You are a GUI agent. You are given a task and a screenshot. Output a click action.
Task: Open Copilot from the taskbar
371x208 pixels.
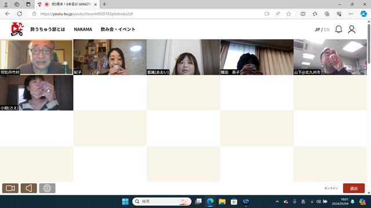[x=362, y=202]
